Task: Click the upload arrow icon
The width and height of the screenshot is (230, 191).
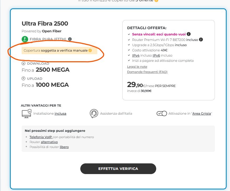Action: (23, 78)
